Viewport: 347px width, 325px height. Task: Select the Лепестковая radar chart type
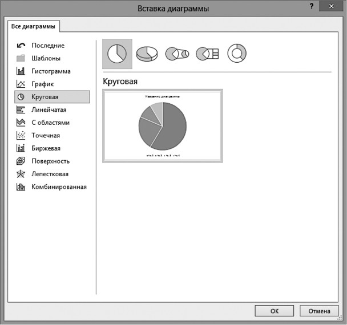[50, 174]
